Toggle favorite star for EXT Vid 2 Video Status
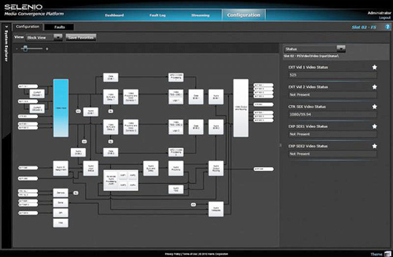 point(375,87)
